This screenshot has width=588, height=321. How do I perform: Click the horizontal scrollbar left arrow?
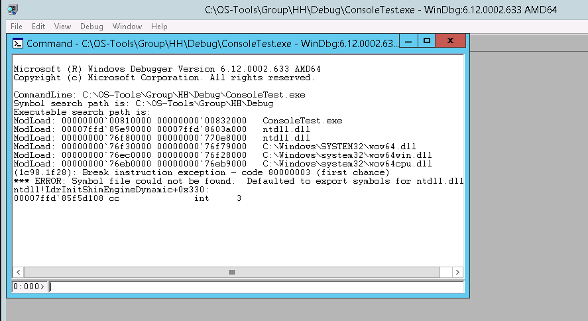(18, 272)
